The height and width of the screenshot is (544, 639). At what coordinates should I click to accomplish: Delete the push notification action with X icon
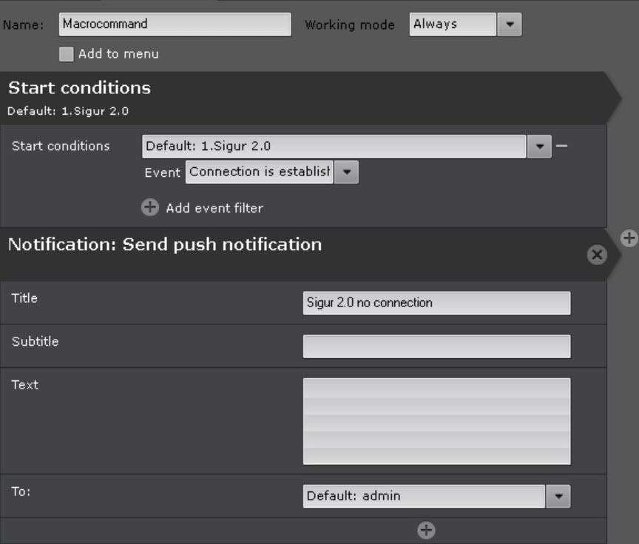point(596,255)
